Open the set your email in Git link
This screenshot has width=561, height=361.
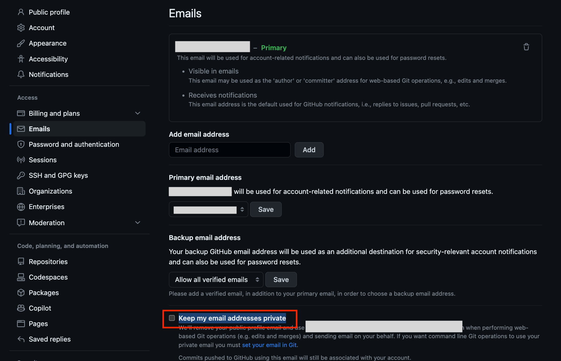[x=269, y=345]
